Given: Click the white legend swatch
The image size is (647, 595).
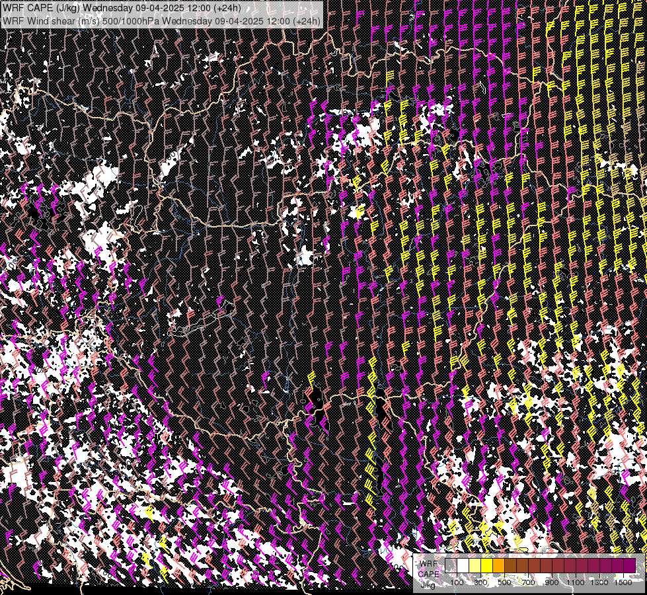Looking at the screenshot, I should [x=463, y=565].
